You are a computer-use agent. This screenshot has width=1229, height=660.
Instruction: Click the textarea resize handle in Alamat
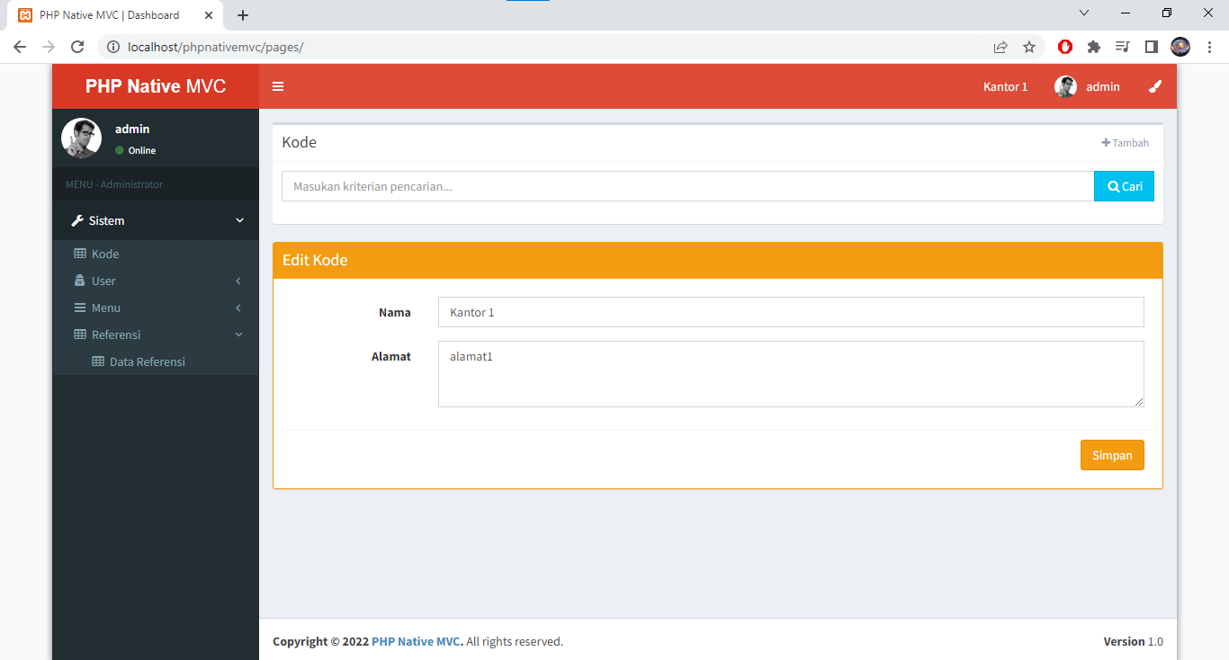coord(1139,402)
